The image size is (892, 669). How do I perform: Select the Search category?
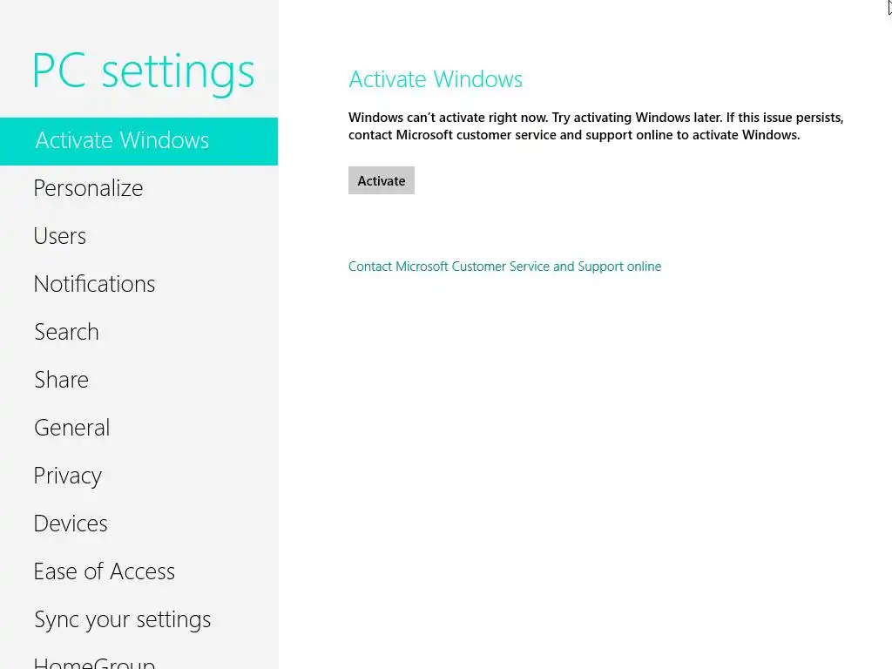(x=66, y=332)
